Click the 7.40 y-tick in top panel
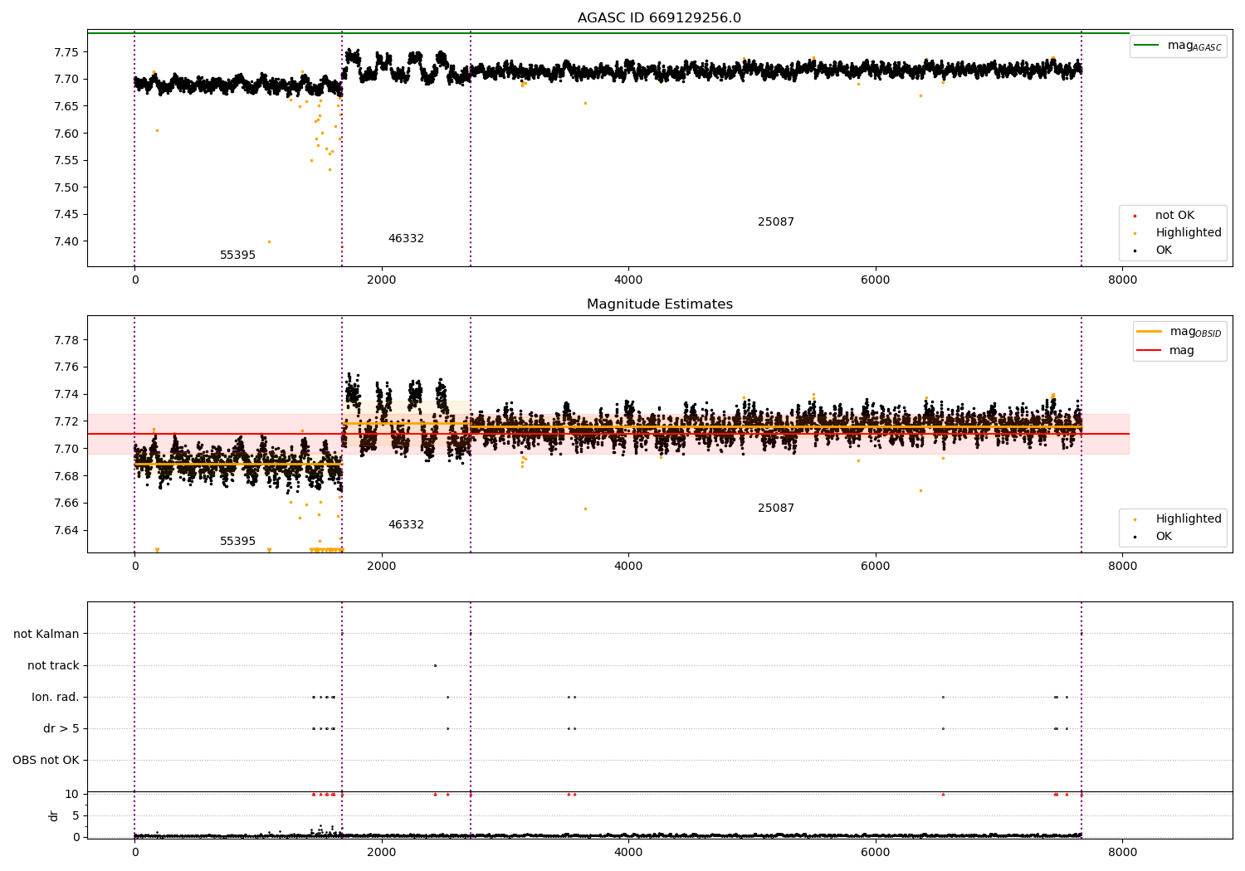Image resolution: width=1245 pixels, height=871 pixels. (x=66, y=242)
